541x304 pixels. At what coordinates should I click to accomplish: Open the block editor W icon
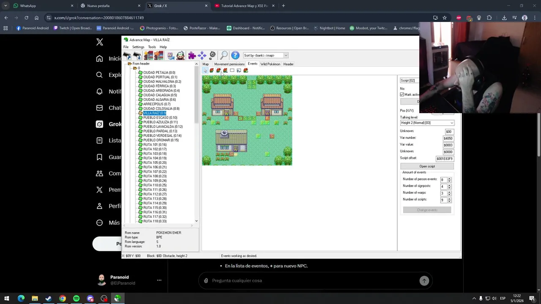[170, 55]
